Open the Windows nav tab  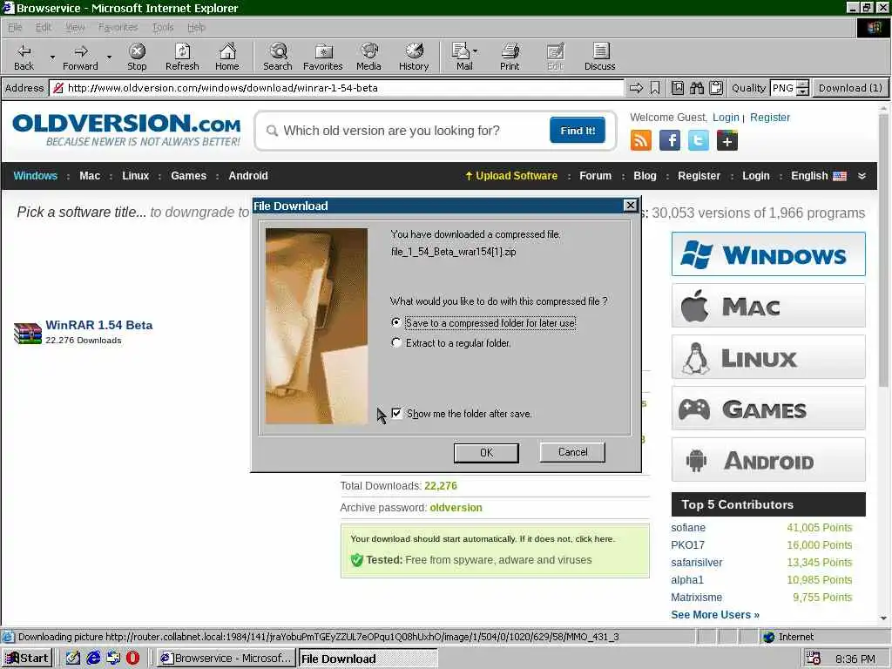click(x=35, y=176)
